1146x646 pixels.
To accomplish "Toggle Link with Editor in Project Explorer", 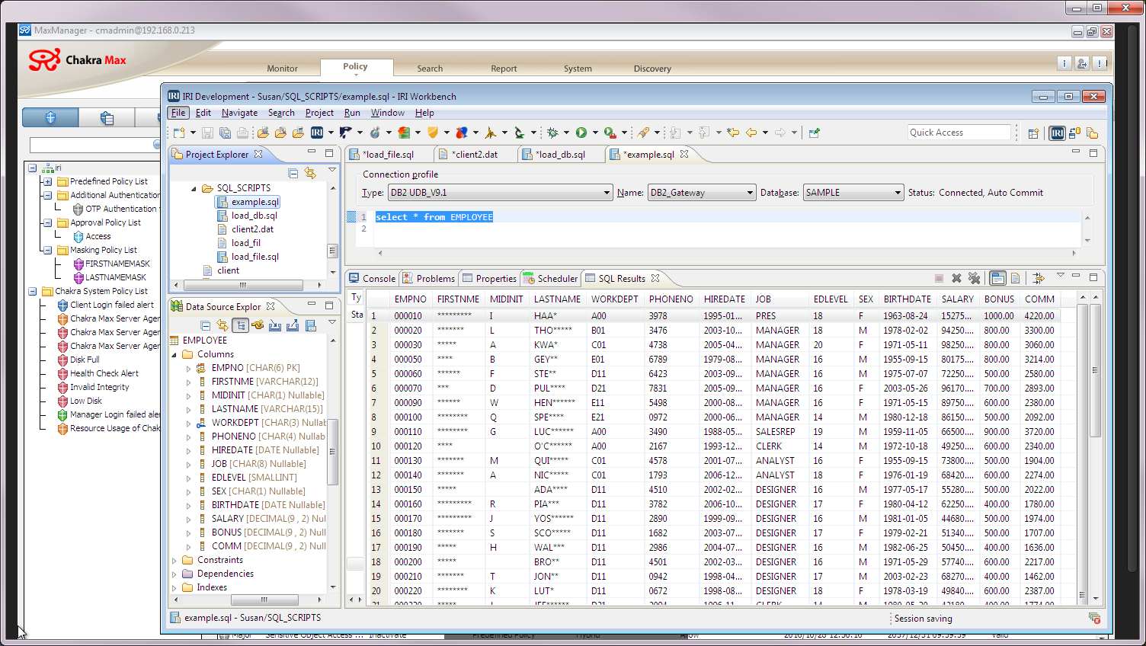I will point(310,174).
